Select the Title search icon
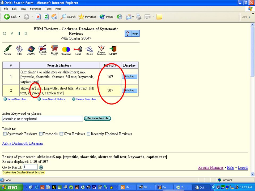 (x=19, y=50)
